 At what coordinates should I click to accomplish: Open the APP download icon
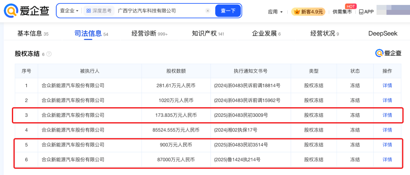(361, 12)
